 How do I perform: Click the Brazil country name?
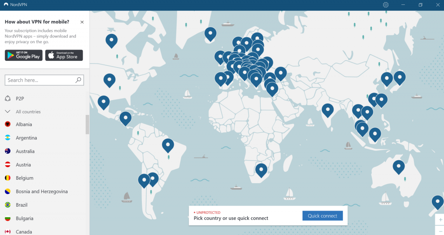point(21,205)
